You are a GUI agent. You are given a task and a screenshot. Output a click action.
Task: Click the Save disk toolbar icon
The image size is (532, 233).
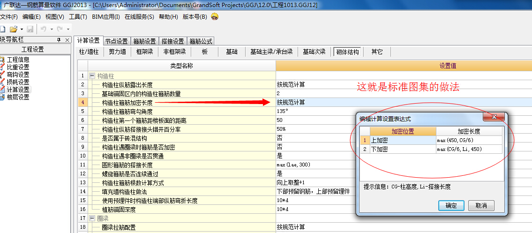[30, 29]
